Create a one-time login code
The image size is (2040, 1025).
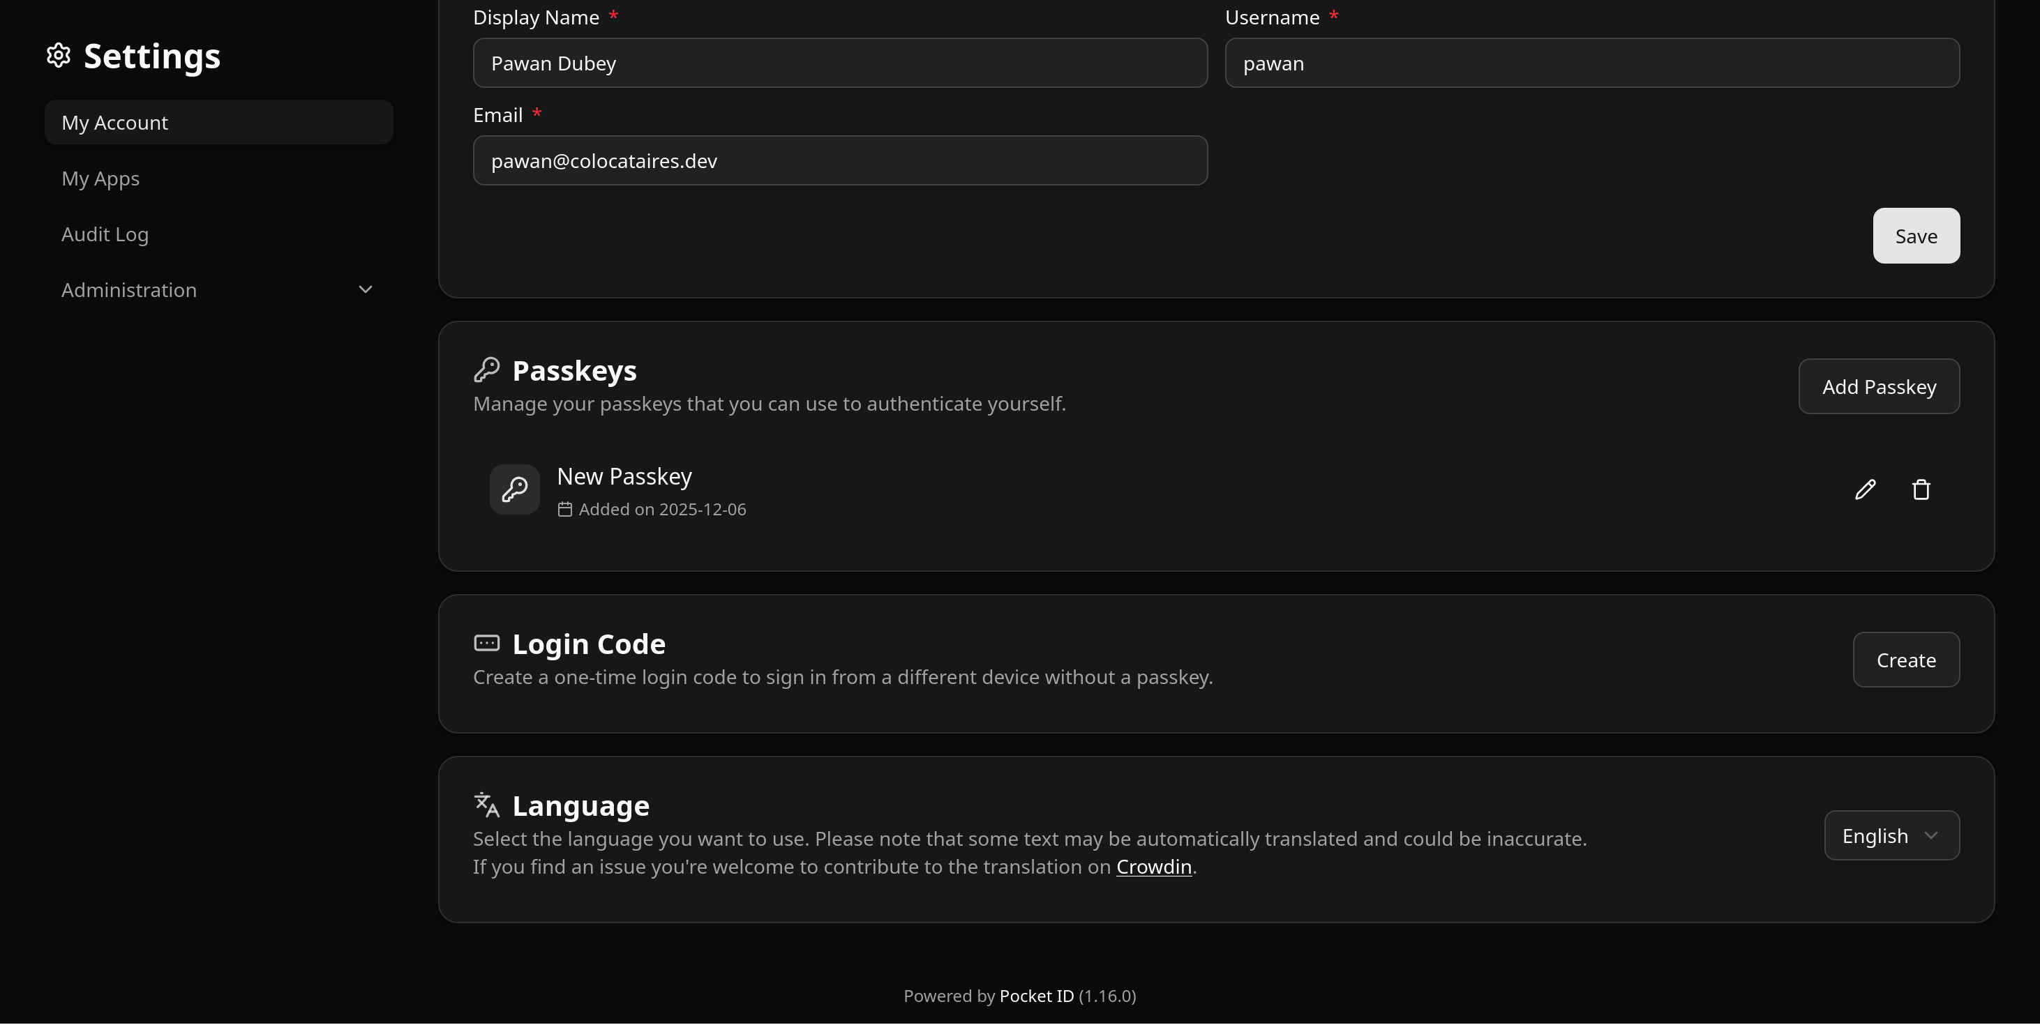pos(1905,660)
